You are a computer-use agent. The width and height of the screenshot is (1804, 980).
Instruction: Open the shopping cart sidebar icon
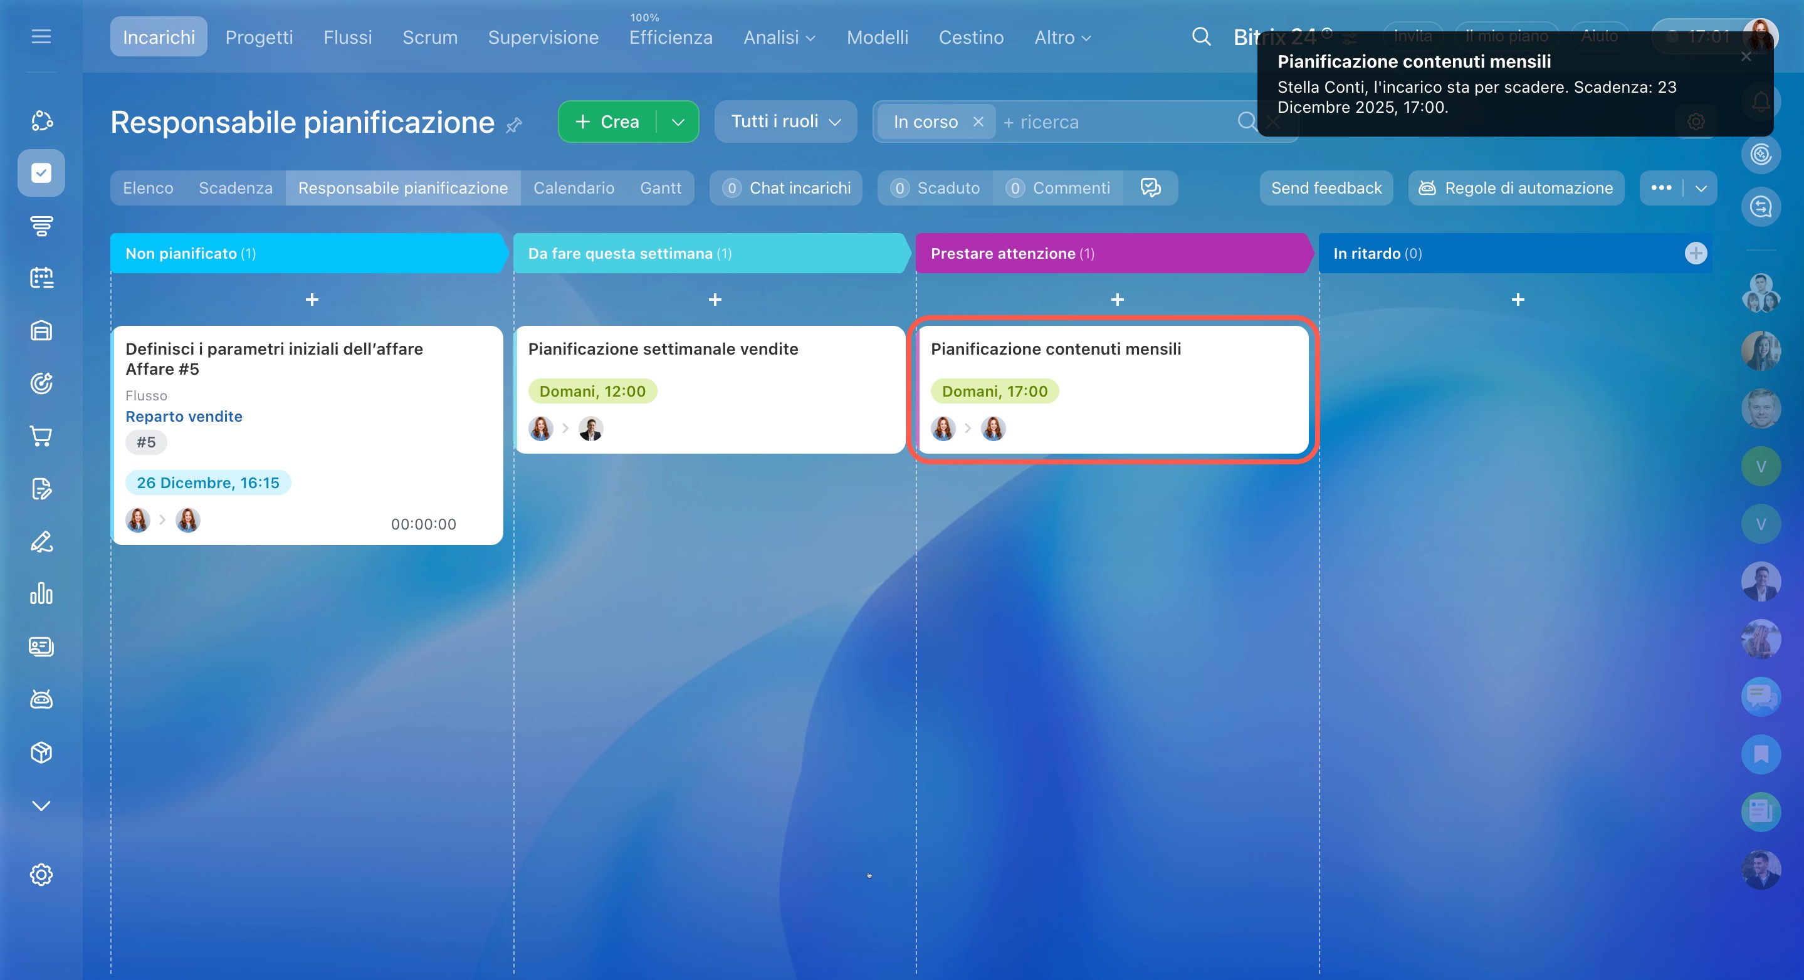coord(41,436)
